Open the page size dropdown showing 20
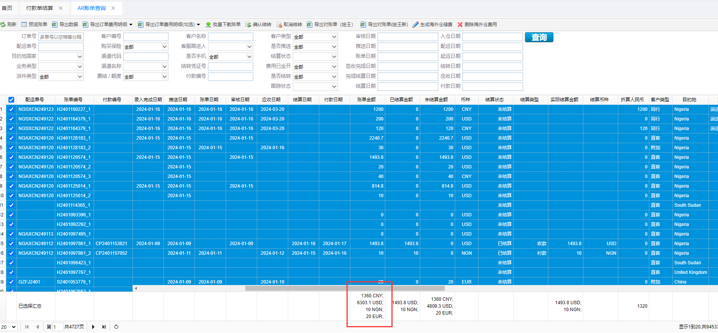The image size is (718, 333). 9,327
